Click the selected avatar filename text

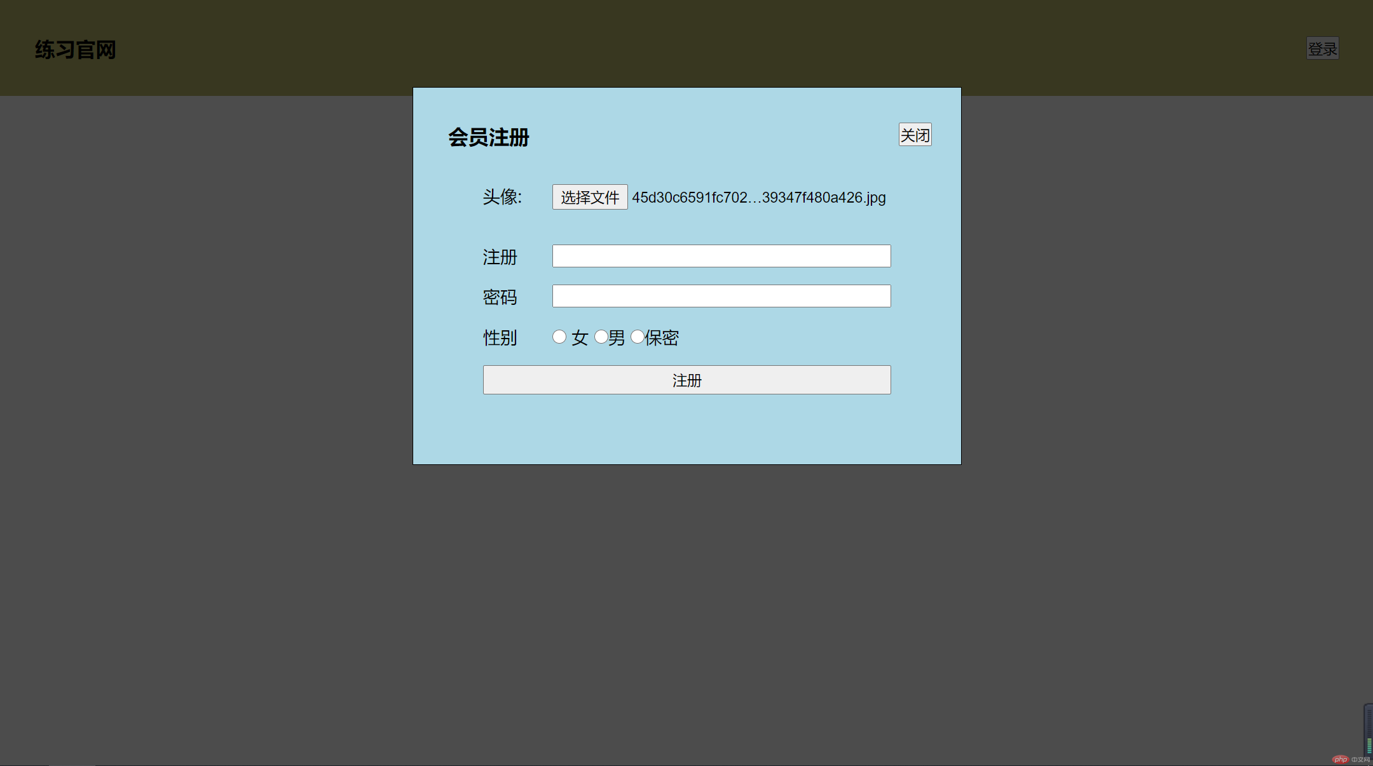(x=758, y=198)
